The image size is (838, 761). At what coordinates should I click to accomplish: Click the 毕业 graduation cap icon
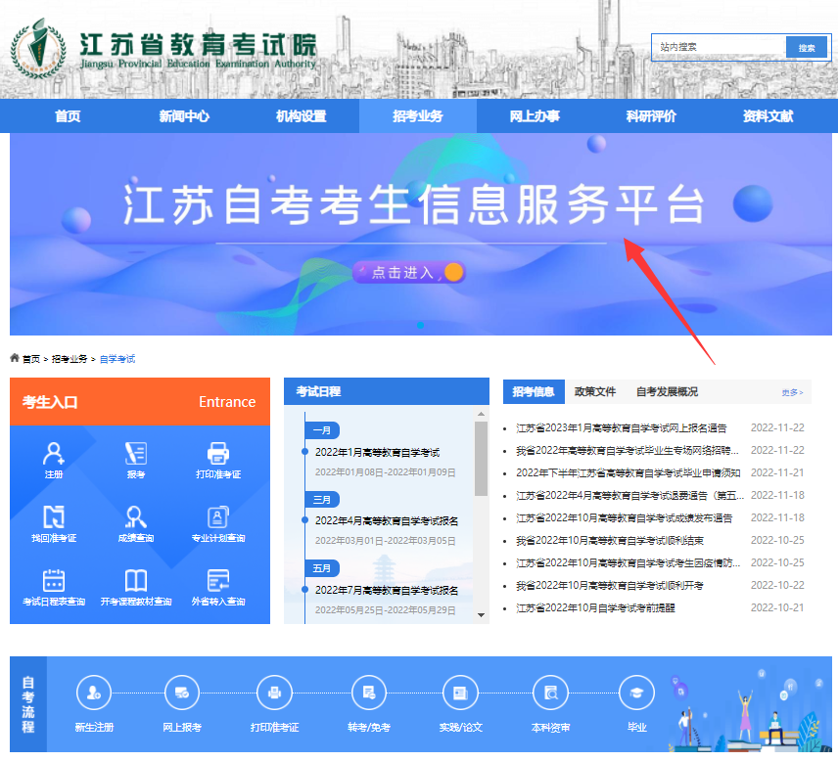[636, 694]
